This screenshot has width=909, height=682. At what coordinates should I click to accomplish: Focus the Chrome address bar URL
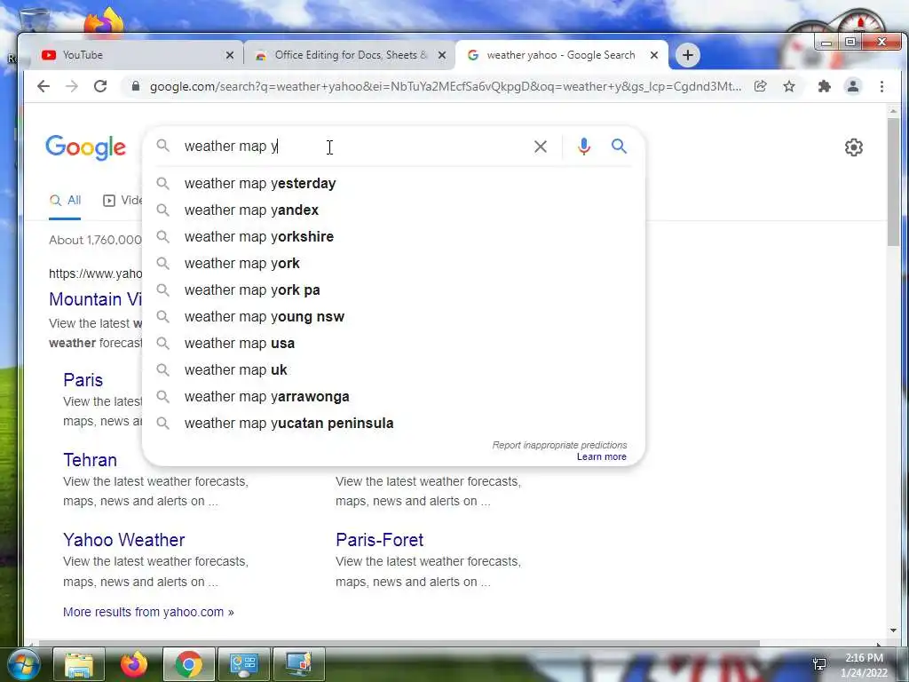coord(446,86)
